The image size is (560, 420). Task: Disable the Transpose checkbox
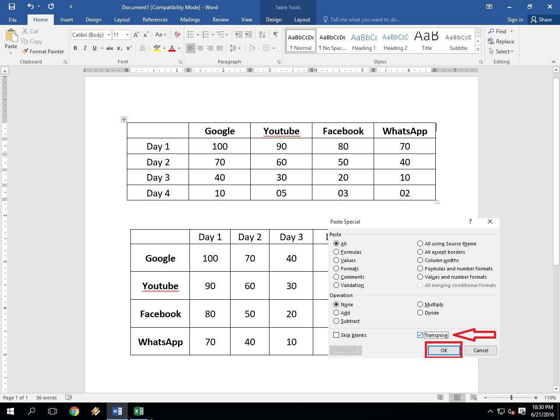[420, 335]
